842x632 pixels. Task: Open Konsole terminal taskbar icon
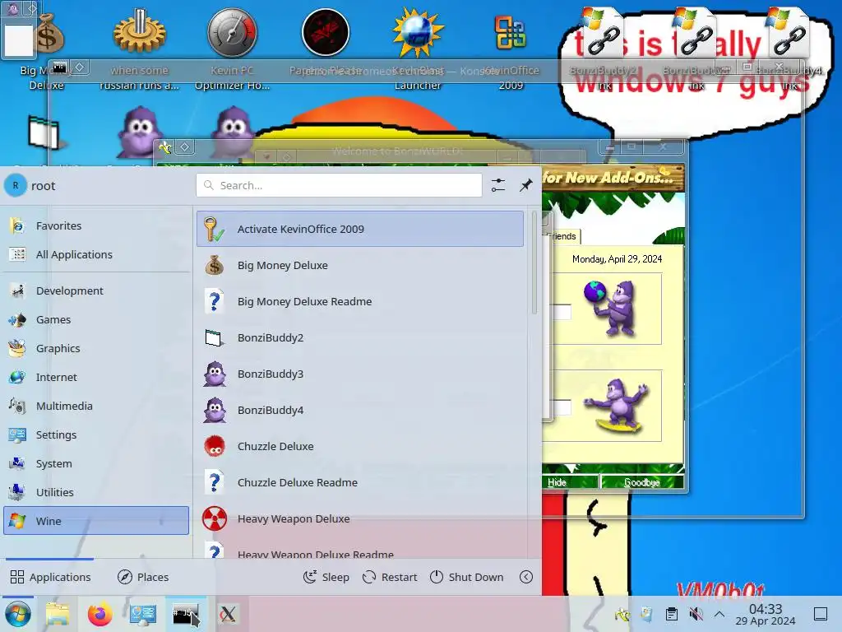[x=185, y=614]
